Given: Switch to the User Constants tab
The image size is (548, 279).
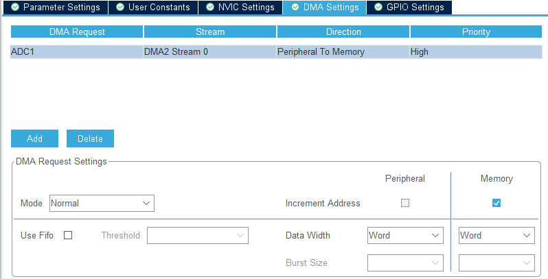Looking at the screenshot, I should tap(152, 8).
